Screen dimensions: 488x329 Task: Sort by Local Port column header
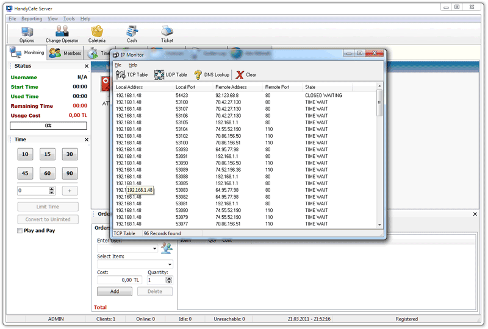click(x=193, y=87)
